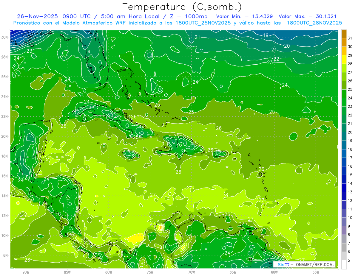
Task: Click "1800UTC_25NOV2025" initialization timestamp
Action: tap(203, 23)
